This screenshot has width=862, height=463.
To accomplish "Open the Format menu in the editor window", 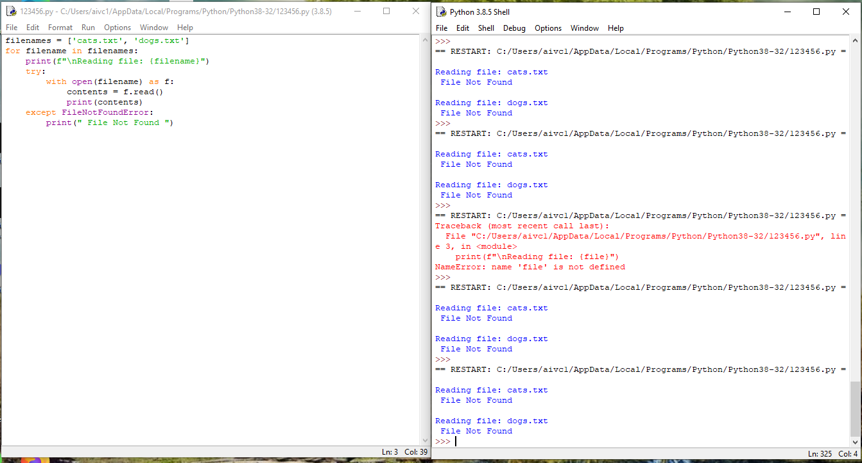I will pos(60,28).
